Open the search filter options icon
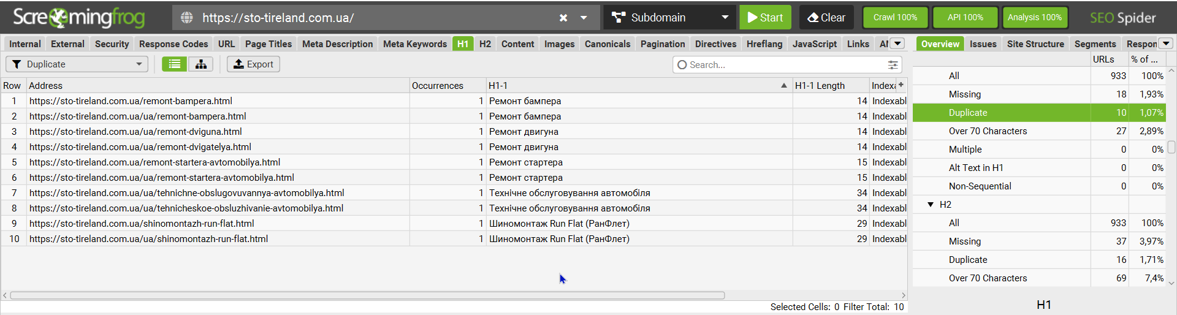This screenshot has width=1177, height=315. pos(893,65)
